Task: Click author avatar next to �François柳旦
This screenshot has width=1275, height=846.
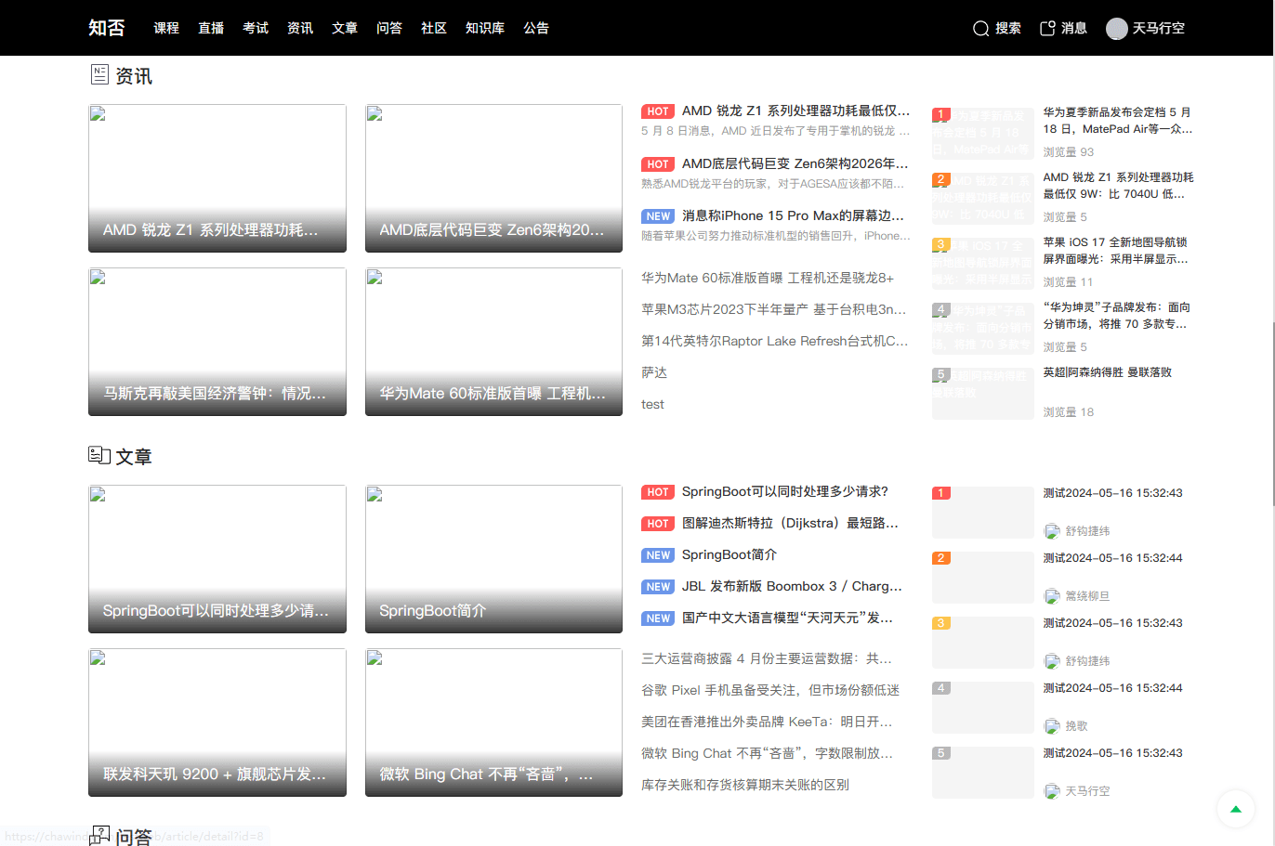Action: (x=1052, y=596)
